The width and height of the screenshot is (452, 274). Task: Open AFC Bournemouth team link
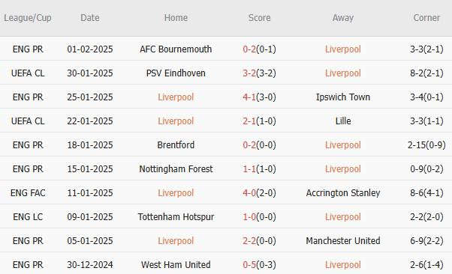(x=176, y=49)
